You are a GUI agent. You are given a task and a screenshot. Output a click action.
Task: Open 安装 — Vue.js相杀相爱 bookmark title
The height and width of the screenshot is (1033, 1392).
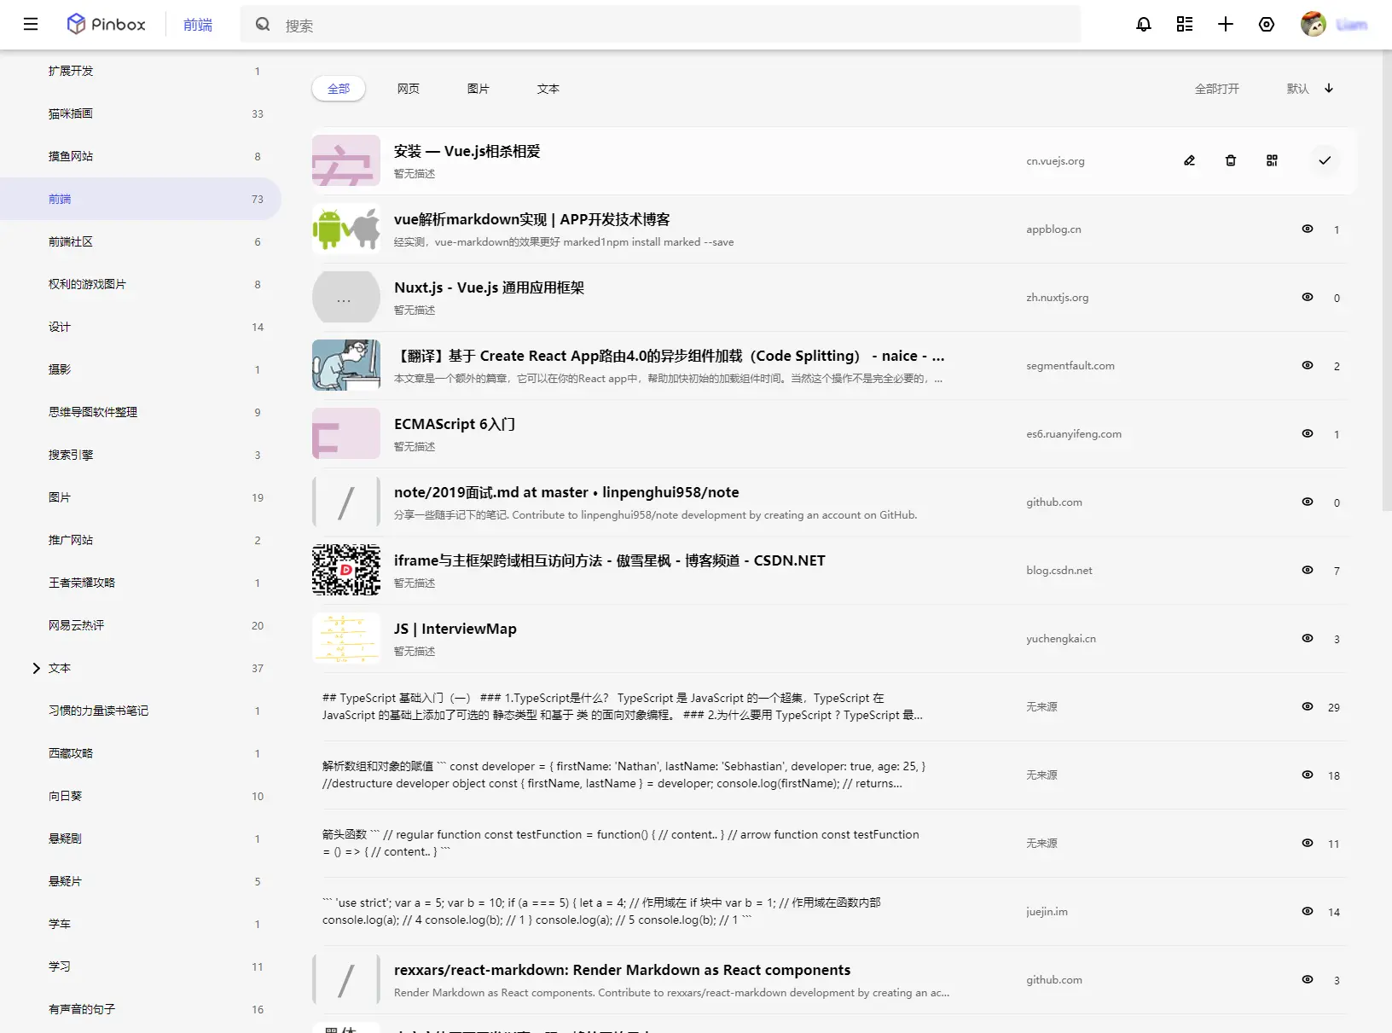coord(467,151)
